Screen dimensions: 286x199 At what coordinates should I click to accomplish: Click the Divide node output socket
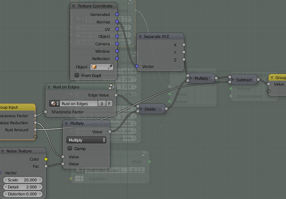click(166, 109)
